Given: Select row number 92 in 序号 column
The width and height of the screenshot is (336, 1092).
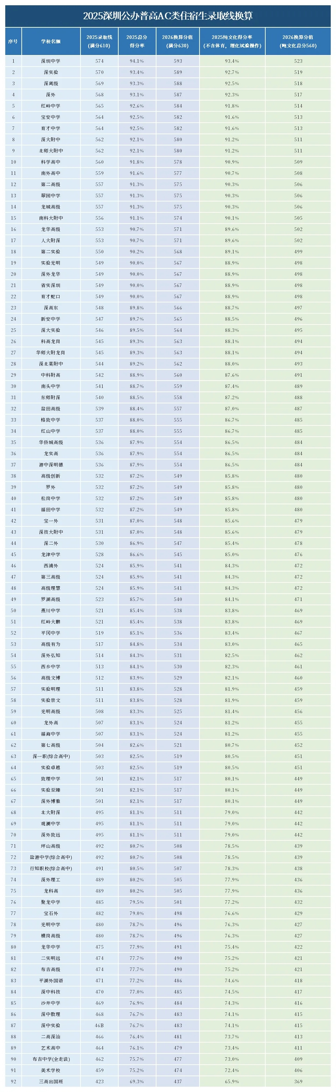Looking at the screenshot, I should point(13,1081).
